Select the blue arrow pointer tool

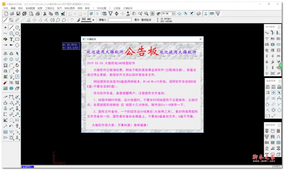(17, 54)
